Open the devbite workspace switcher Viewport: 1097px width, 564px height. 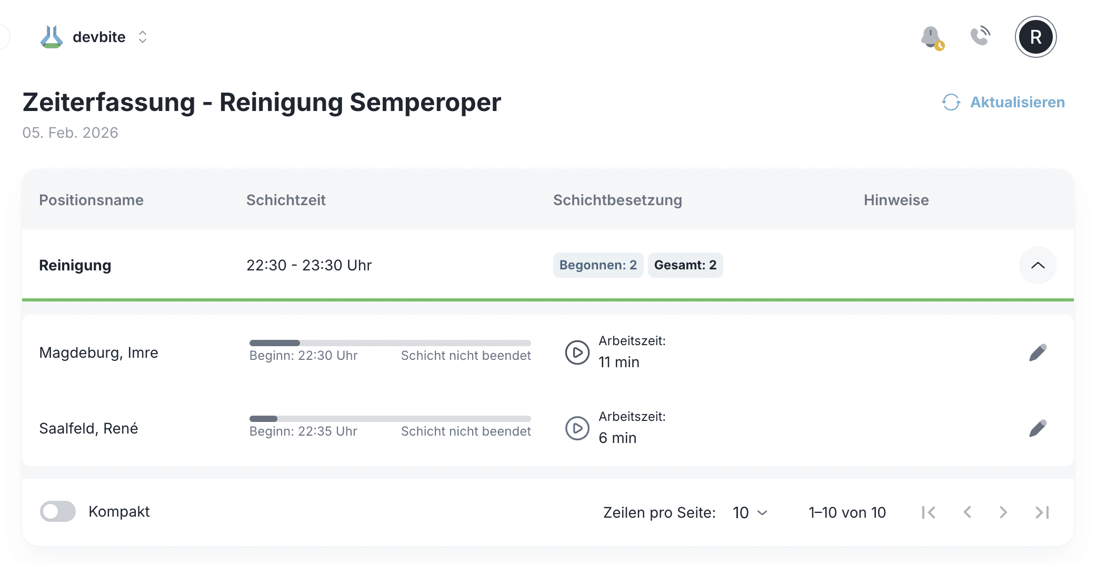(142, 37)
